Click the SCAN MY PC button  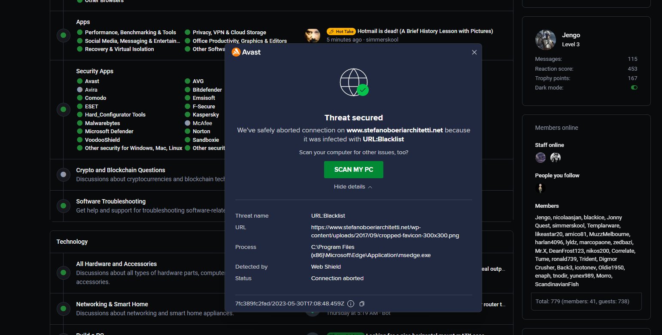354,170
